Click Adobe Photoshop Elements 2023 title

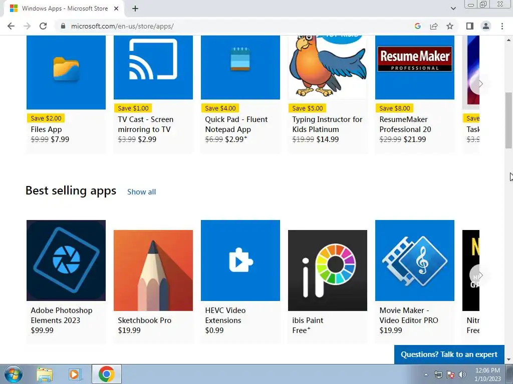pyautogui.click(x=62, y=315)
